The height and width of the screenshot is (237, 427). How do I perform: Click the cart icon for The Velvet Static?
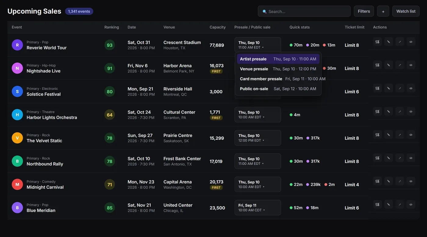377,135
